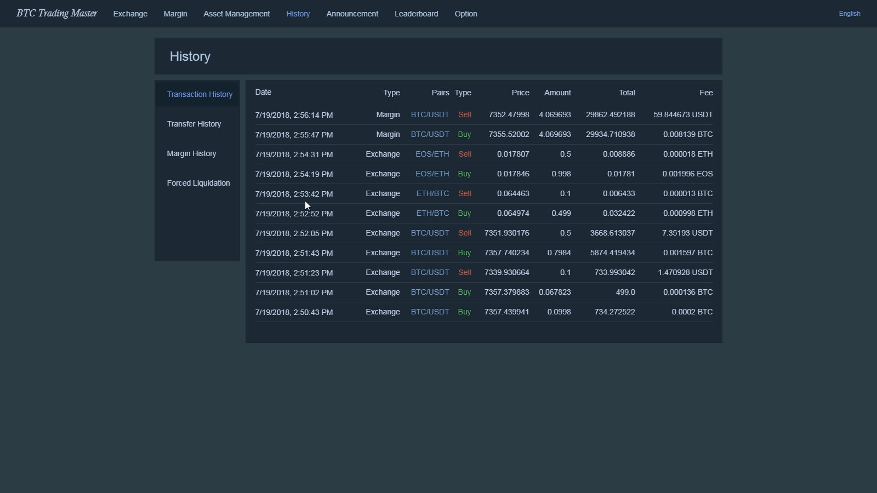The height and width of the screenshot is (493, 877).
Task: Open the Announcement page
Action: pyautogui.click(x=352, y=14)
